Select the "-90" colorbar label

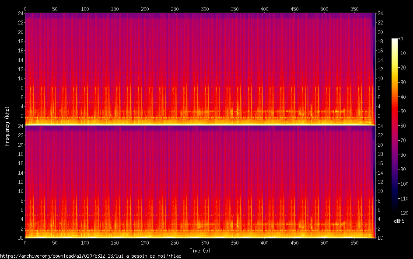click(402, 169)
